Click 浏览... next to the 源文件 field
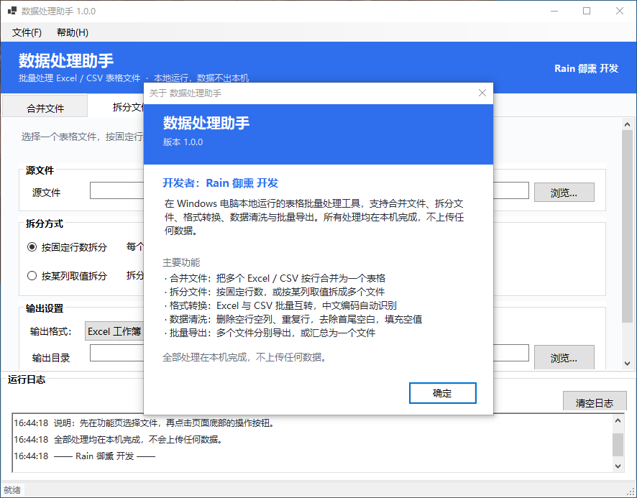 click(564, 193)
